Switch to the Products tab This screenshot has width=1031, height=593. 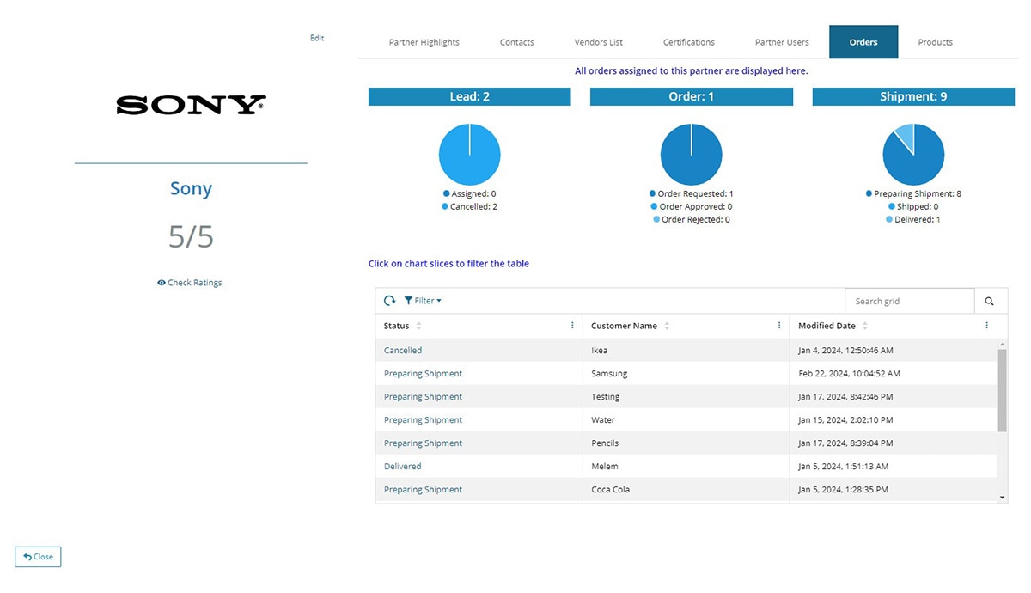pyautogui.click(x=935, y=42)
